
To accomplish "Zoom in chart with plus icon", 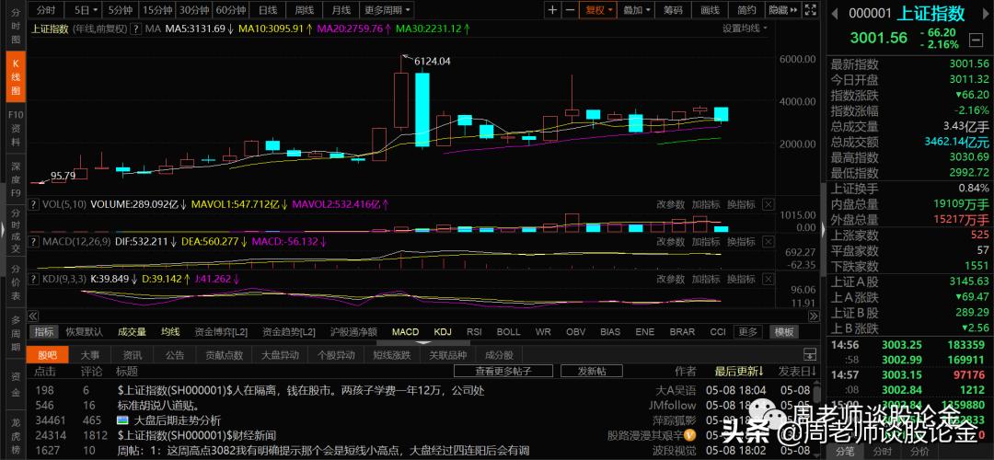I will (x=553, y=9).
